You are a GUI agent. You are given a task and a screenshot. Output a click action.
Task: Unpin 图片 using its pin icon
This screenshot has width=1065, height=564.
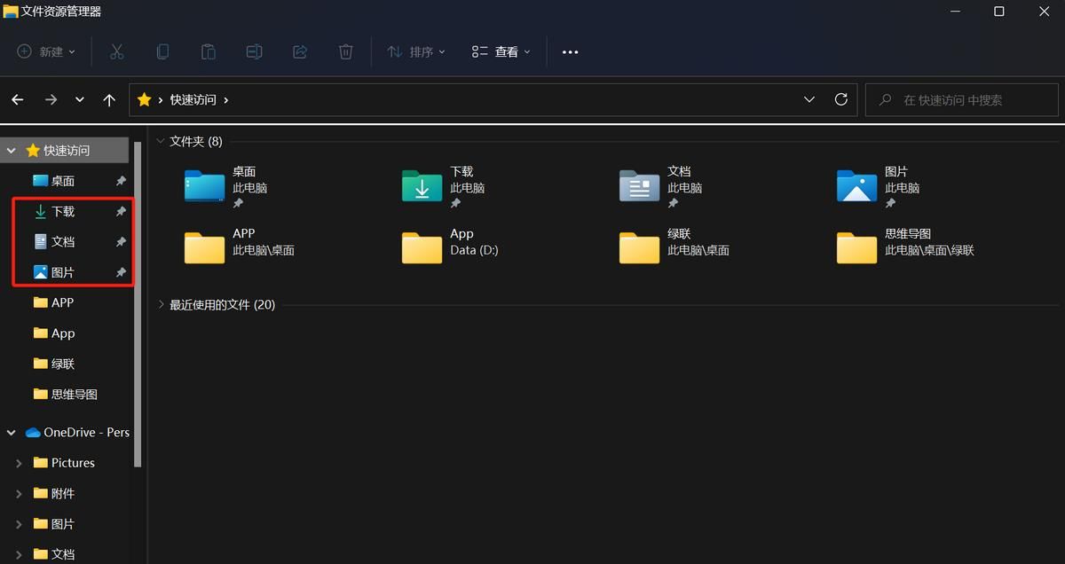(120, 272)
